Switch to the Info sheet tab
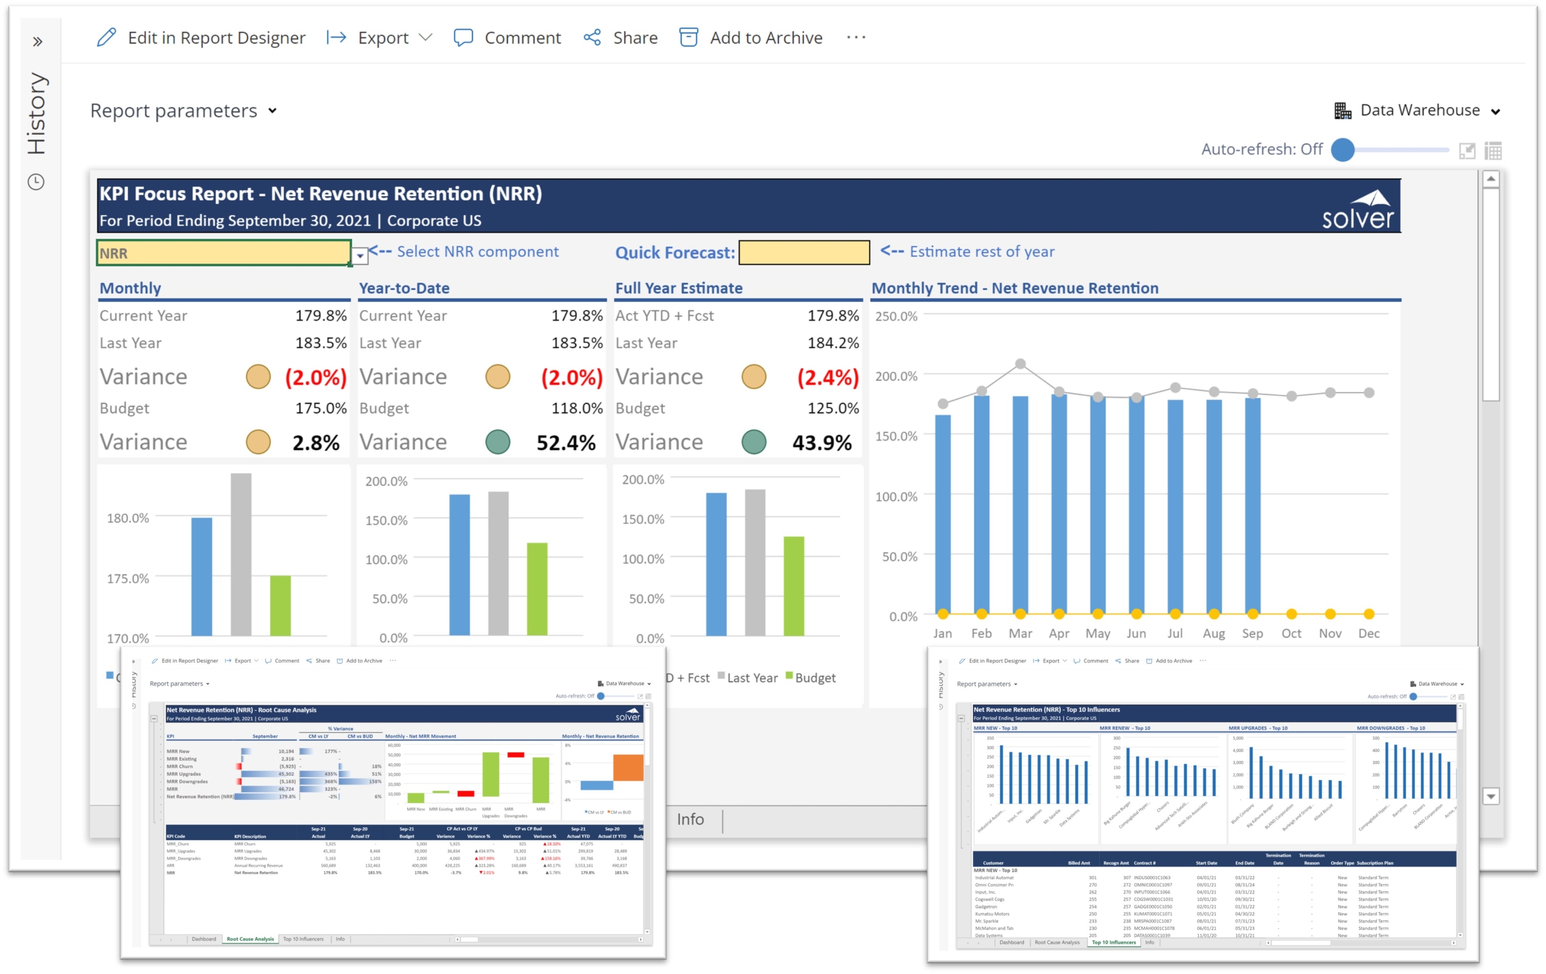The image size is (1546, 974). [690, 819]
